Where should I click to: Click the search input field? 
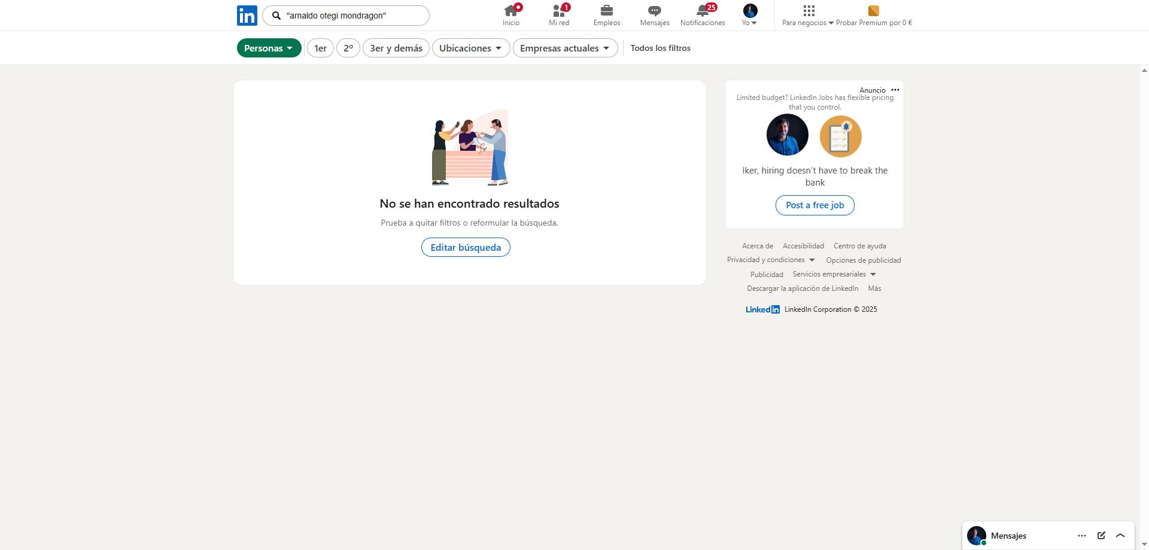pos(353,16)
